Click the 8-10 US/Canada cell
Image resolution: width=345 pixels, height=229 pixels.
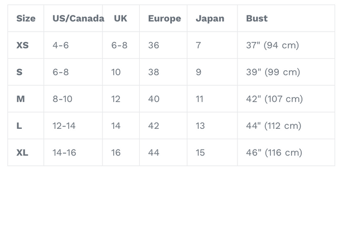coord(62,99)
